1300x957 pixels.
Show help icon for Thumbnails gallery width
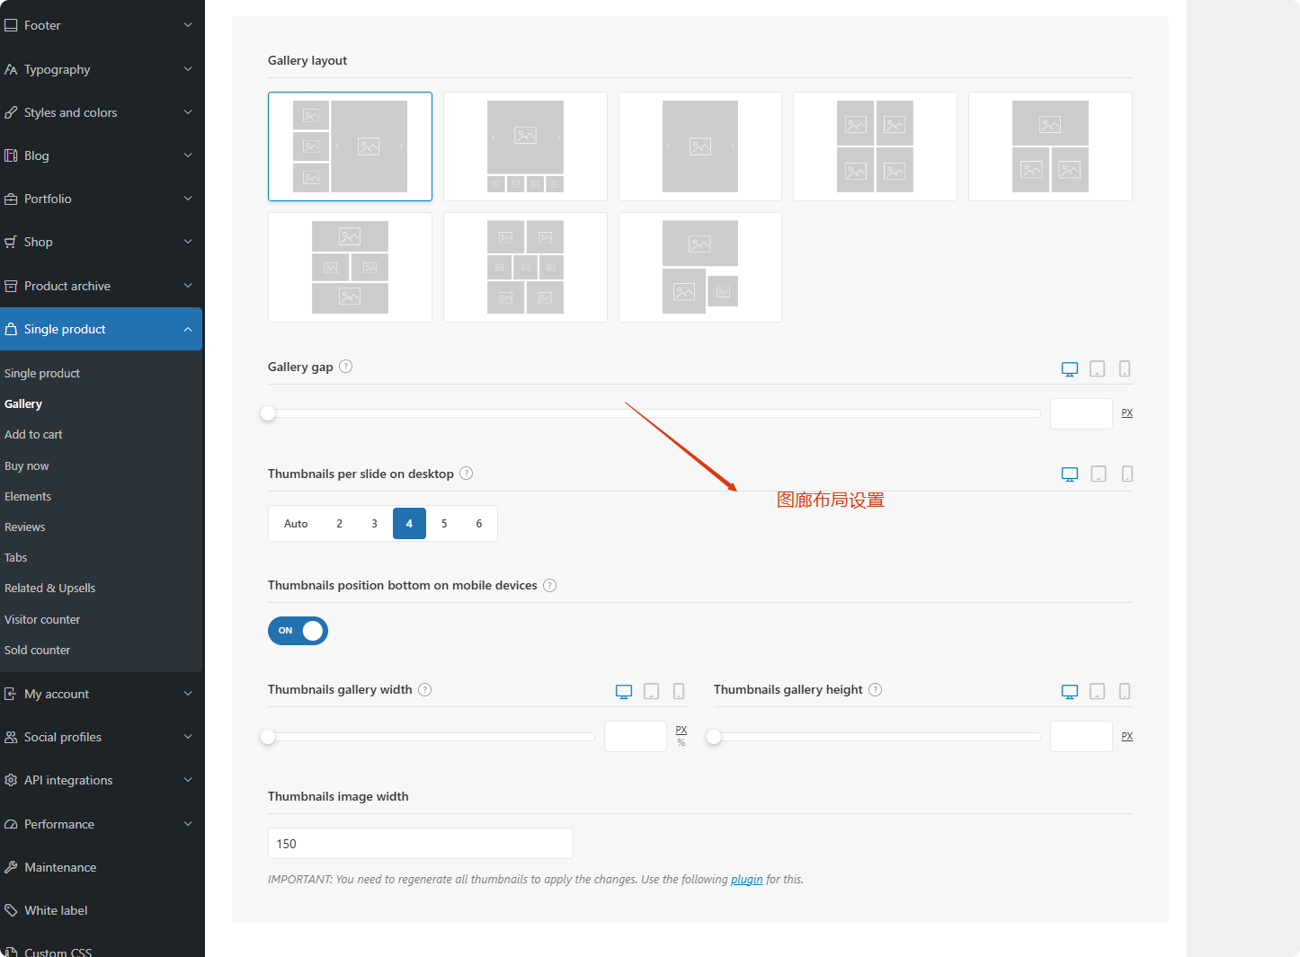click(x=425, y=690)
